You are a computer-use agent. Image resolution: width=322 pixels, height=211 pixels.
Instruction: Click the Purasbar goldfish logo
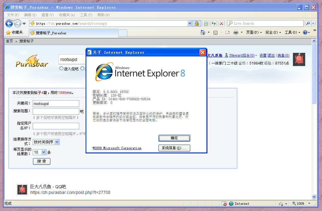pos(32,61)
